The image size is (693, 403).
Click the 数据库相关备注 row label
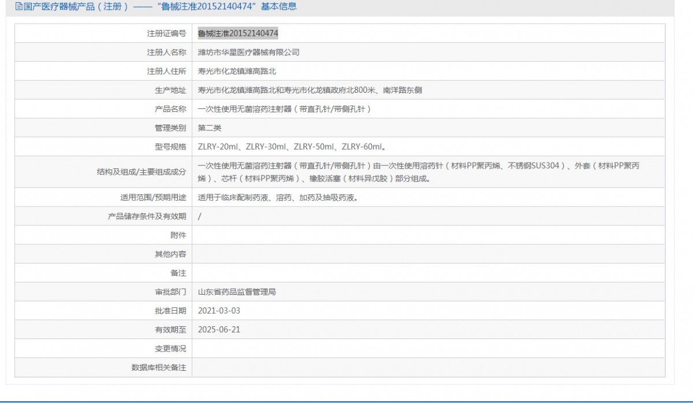(x=159, y=367)
